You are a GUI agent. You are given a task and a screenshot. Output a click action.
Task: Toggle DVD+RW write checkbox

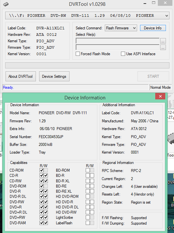pos(46,218)
